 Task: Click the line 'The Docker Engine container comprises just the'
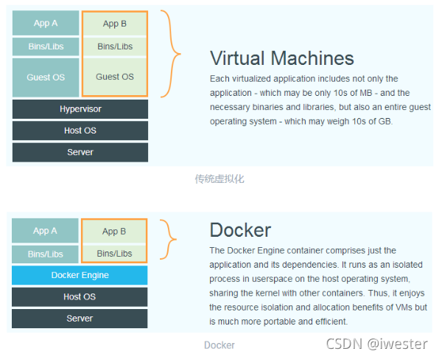pyautogui.click(x=303, y=251)
